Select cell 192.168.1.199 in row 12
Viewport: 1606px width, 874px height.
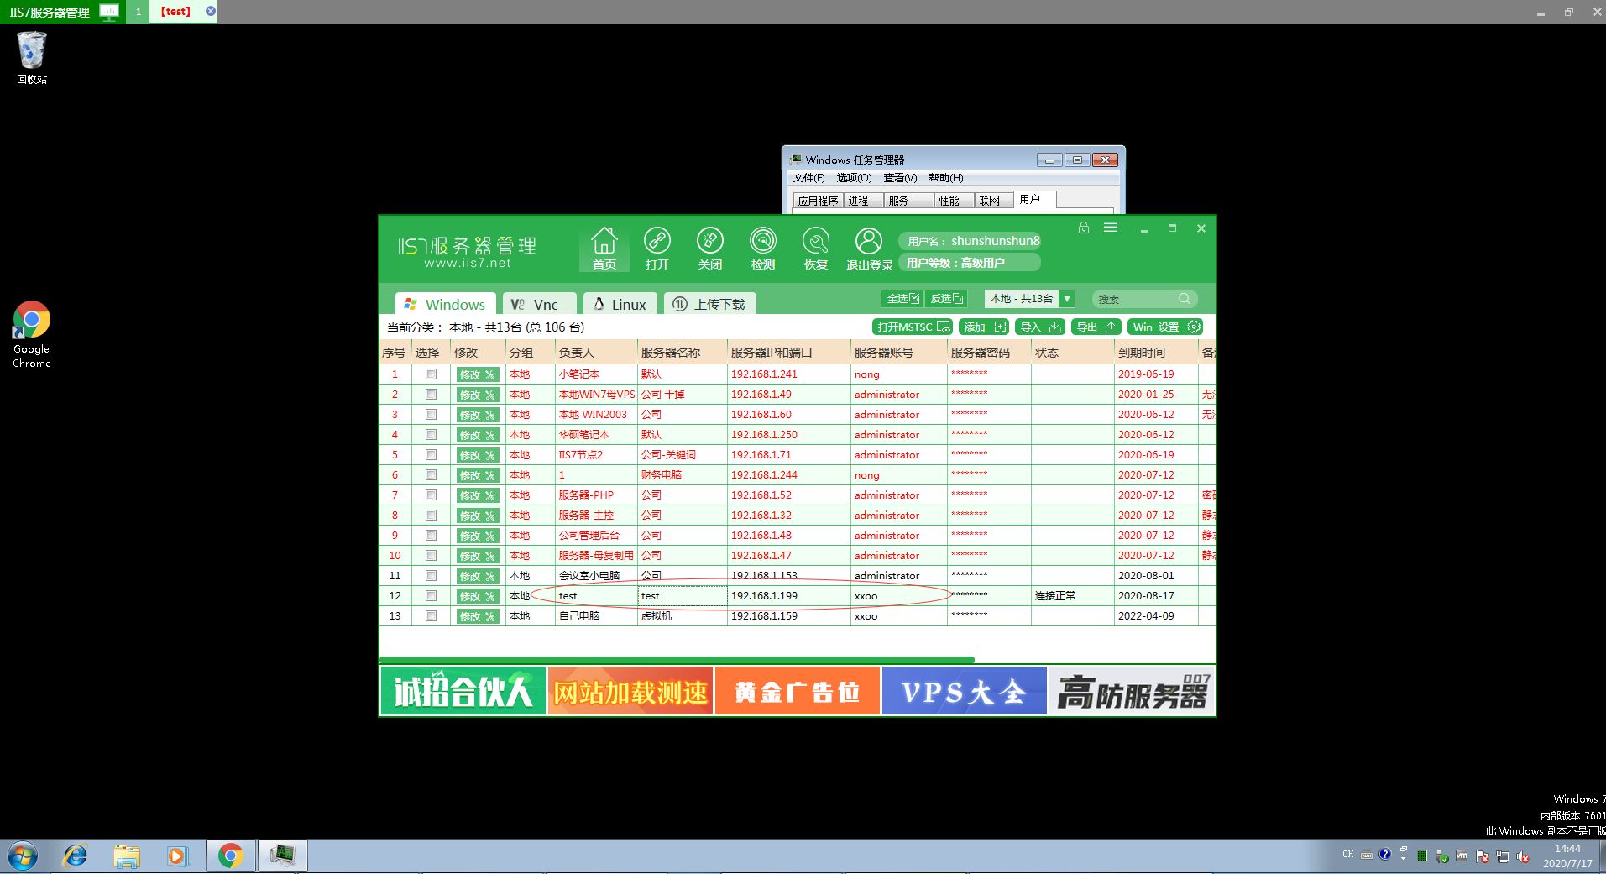pos(789,596)
